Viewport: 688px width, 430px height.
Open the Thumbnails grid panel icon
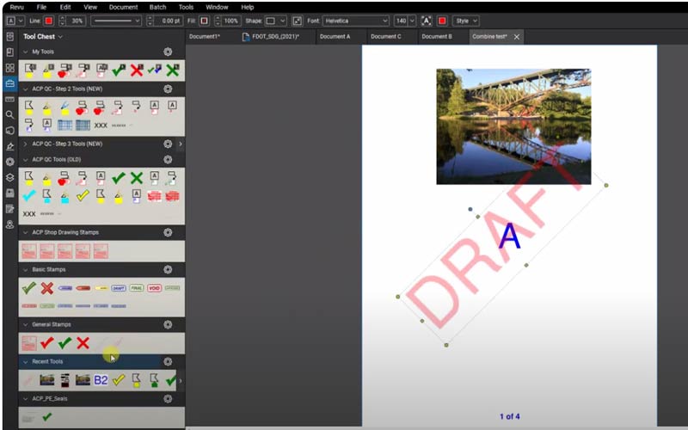coord(9,68)
